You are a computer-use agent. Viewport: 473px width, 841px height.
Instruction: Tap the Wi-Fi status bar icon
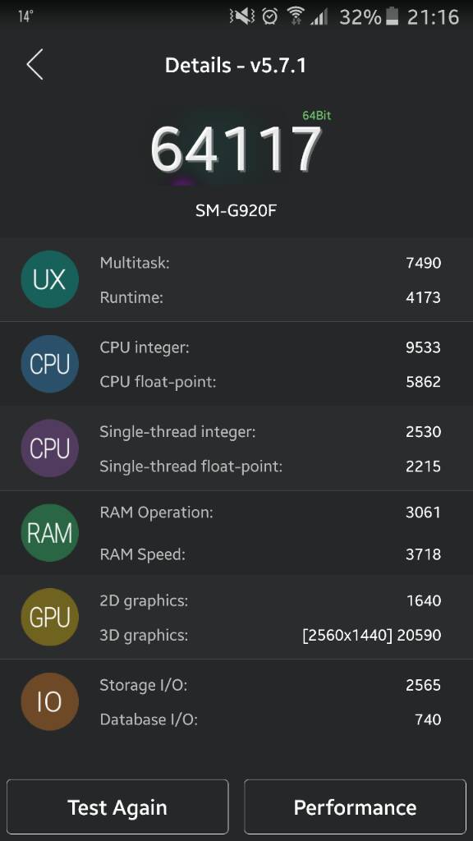pos(295,16)
